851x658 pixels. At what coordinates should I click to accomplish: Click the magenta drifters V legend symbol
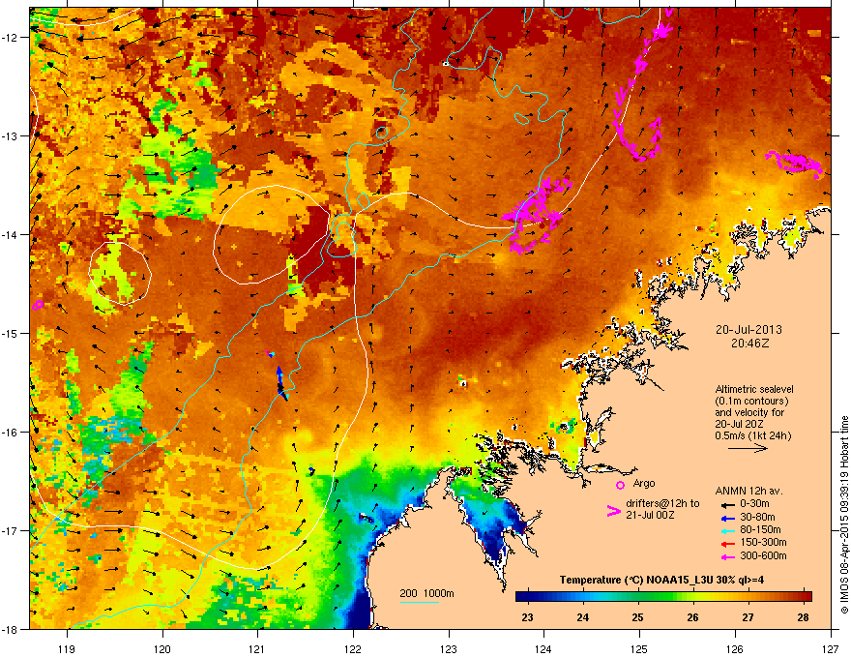(614, 510)
